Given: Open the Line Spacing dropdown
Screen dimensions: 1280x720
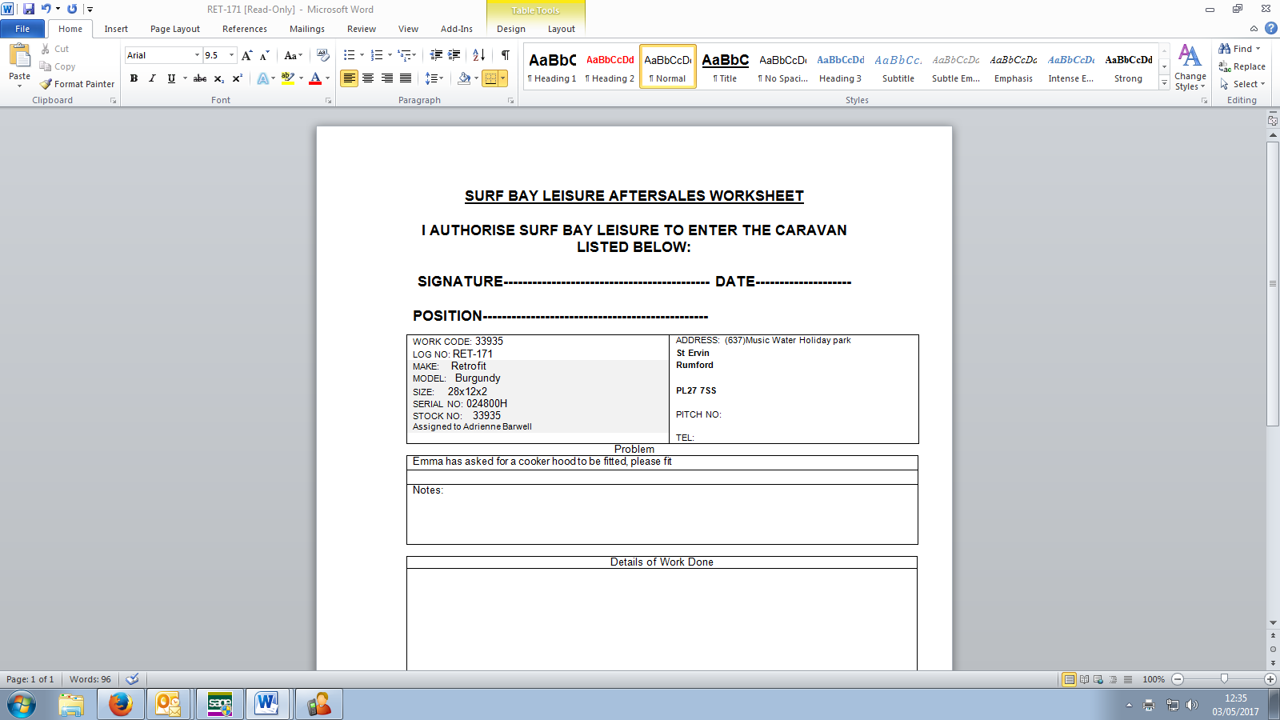Looking at the screenshot, I should click(434, 78).
